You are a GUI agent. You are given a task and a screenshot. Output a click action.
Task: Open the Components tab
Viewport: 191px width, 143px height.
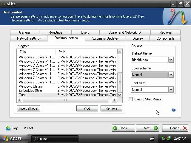pos(165,38)
